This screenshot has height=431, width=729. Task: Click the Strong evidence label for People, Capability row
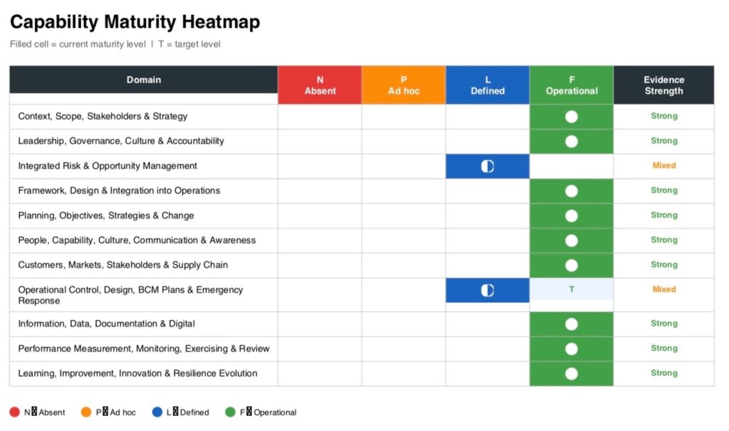click(664, 240)
